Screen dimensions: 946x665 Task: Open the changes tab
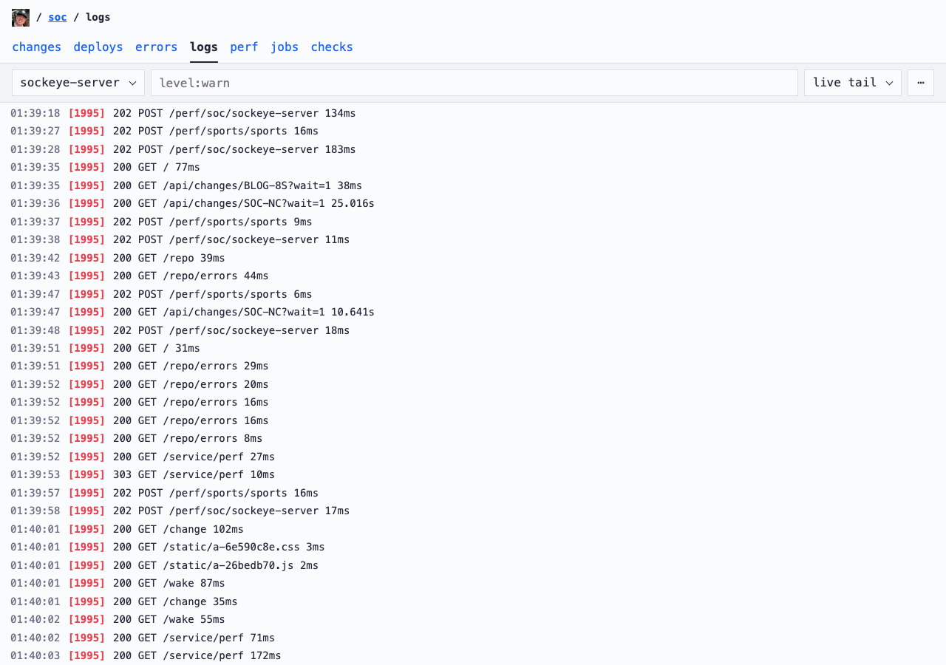pyautogui.click(x=37, y=47)
